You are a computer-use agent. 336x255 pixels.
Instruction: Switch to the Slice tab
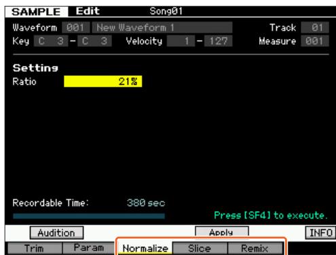[200, 248]
